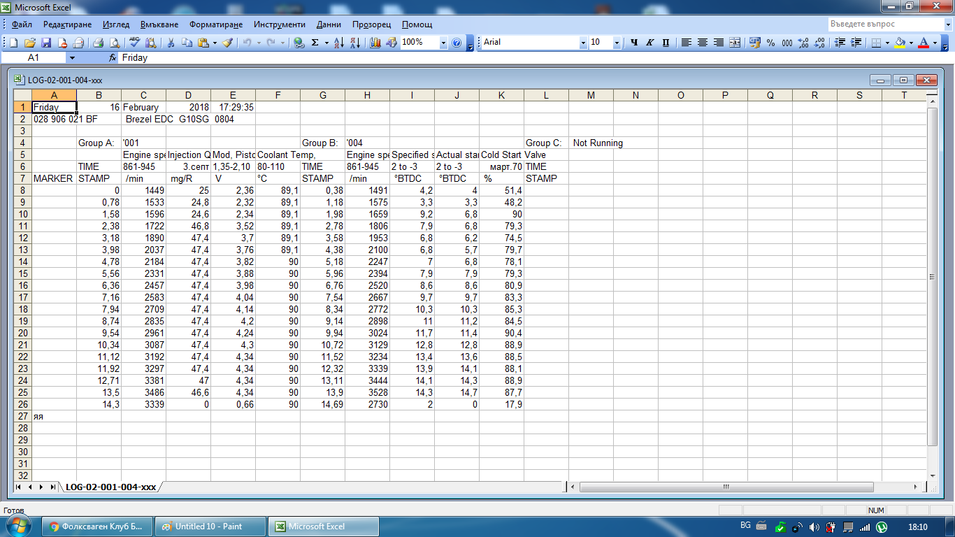
Task: Open the Данни menu
Action: click(329, 24)
